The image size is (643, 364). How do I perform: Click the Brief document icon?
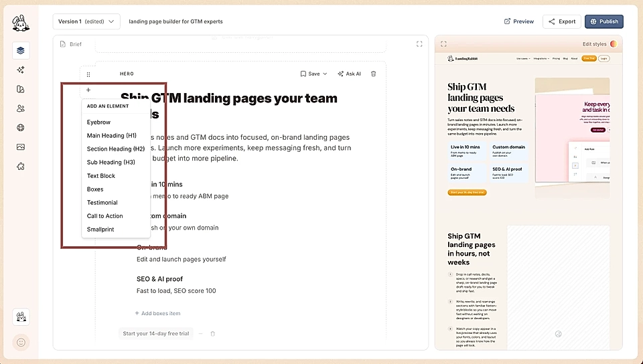(x=63, y=44)
